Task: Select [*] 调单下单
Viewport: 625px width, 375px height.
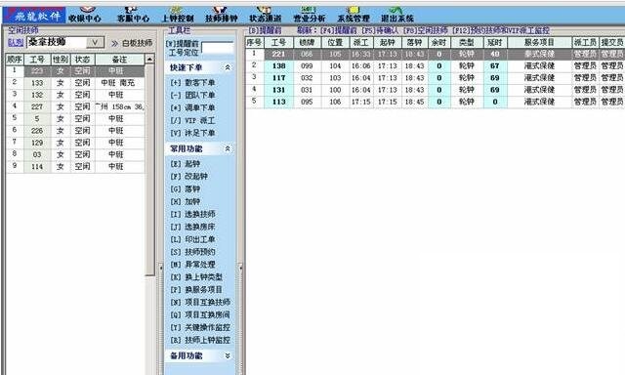Action: tap(192, 107)
